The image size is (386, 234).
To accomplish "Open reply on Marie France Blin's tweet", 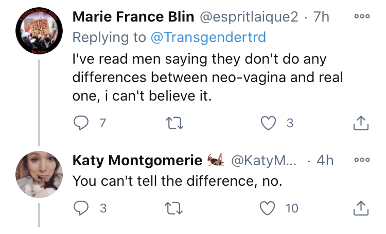I will [x=81, y=123].
